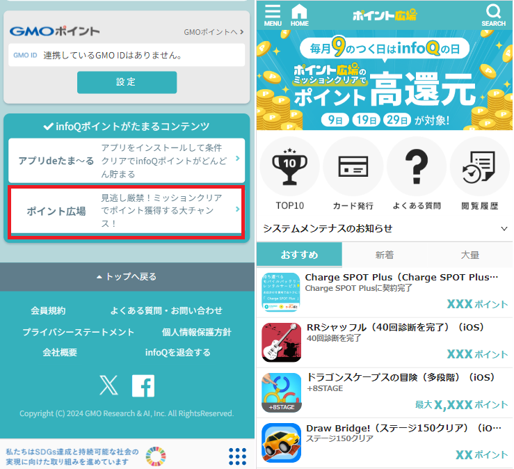Click 最大X,XXXポイント reward text
The width and height of the screenshot is (514, 469).
462,405
